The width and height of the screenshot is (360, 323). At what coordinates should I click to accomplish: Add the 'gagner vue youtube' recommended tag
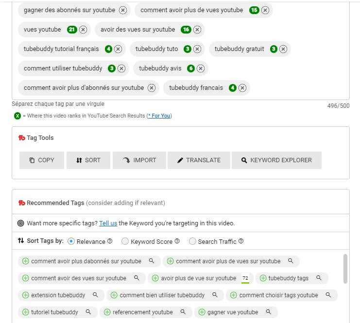pyautogui.click(x=202, y=312)
